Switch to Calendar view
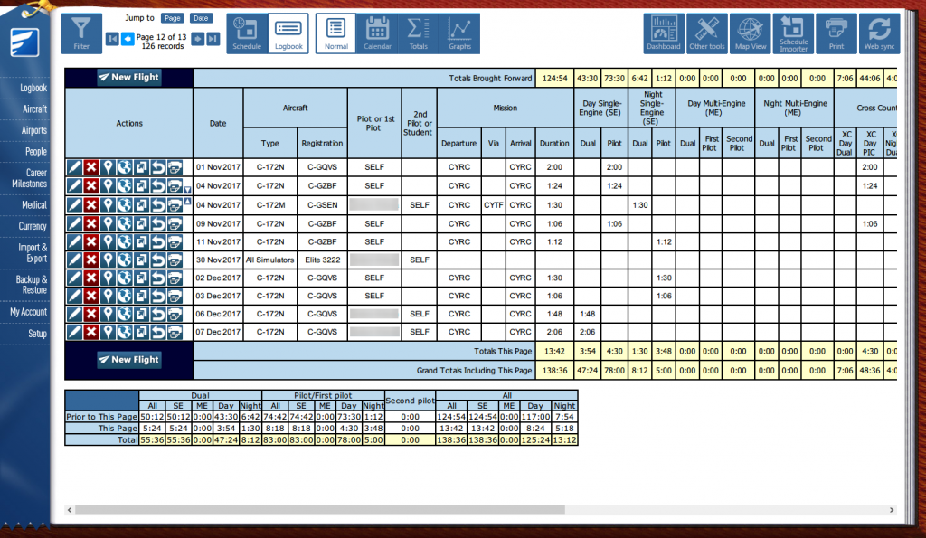926x538 pixels. pyautogui.click(x=377, y=33)
